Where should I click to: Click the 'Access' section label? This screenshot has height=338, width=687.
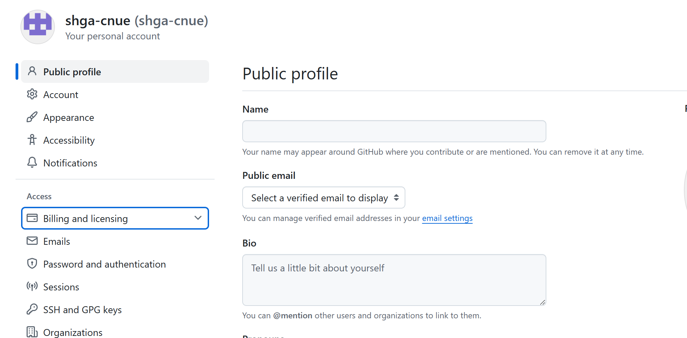39,196
